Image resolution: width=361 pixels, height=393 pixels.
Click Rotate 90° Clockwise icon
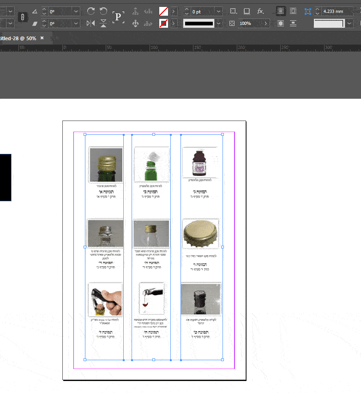[x=91, y=12]
